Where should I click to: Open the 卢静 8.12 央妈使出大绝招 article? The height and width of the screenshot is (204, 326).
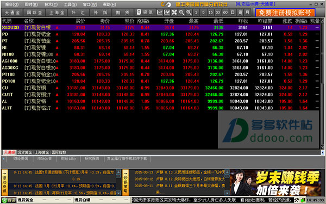point(179,179)
